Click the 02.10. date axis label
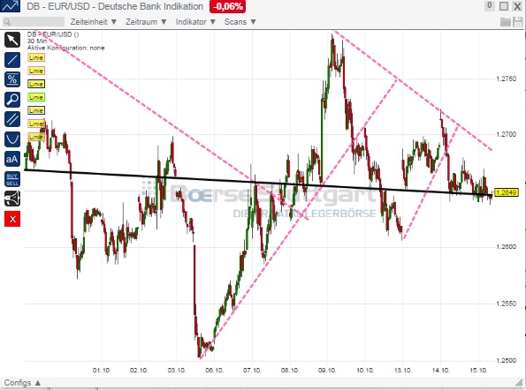The height and width of the screenshot is (390, 526). (139, 371)
